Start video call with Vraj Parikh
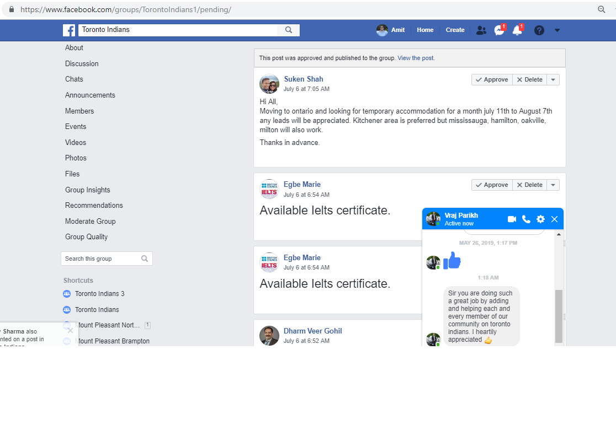This screenshot has height=441, width=616. click(512, 219)
